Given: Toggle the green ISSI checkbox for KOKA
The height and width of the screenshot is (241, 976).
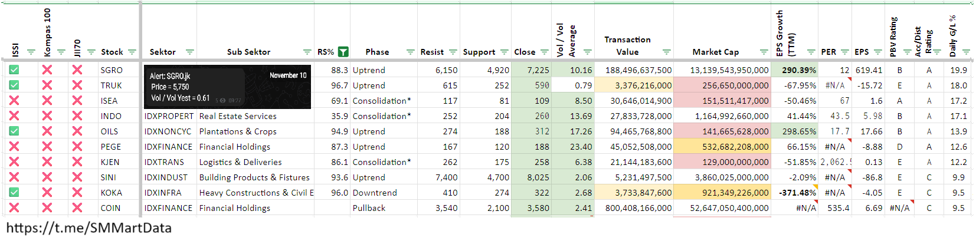Looking at the screenshot, I should point(14,193).
